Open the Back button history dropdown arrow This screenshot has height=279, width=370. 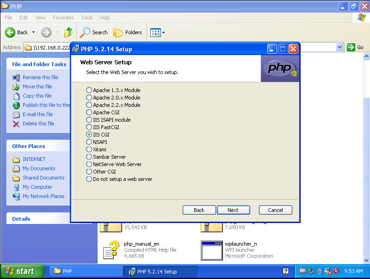pyautogui.click(x=33, y=33)
